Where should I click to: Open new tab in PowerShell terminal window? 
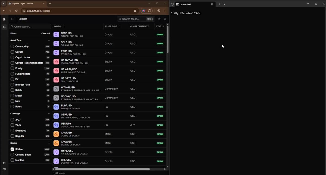[x=219, y=4]
